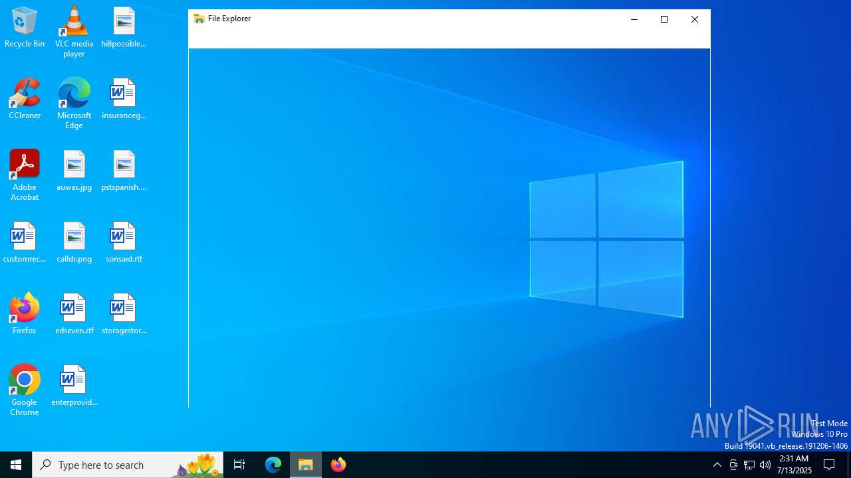Screen dimensions: 851x478
Task: Select the hillpossible image file on the desktop
Action: click(124, 28)
